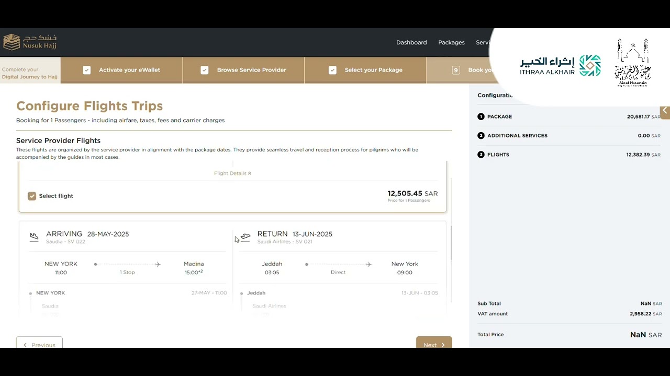The image size is (670, 376).
Task: Click the number 1 package badge
Action: point(481,116)
